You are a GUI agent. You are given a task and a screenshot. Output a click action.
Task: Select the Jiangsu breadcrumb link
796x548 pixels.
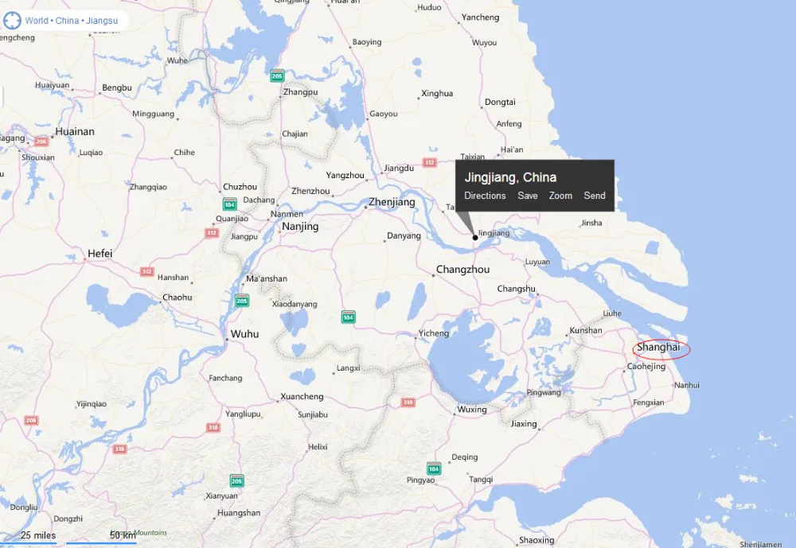pyautogui.click(x=102, y=21)
